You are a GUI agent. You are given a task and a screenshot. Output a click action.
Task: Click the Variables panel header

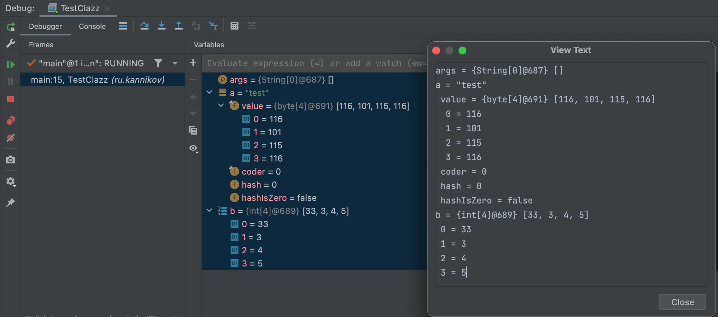[209, 45]
